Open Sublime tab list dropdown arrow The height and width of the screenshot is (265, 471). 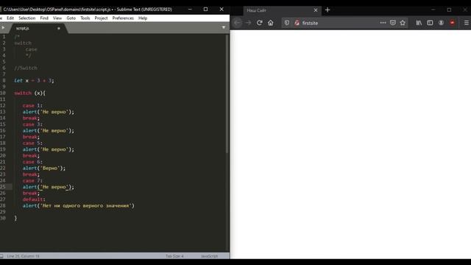[x=224, y=27]
